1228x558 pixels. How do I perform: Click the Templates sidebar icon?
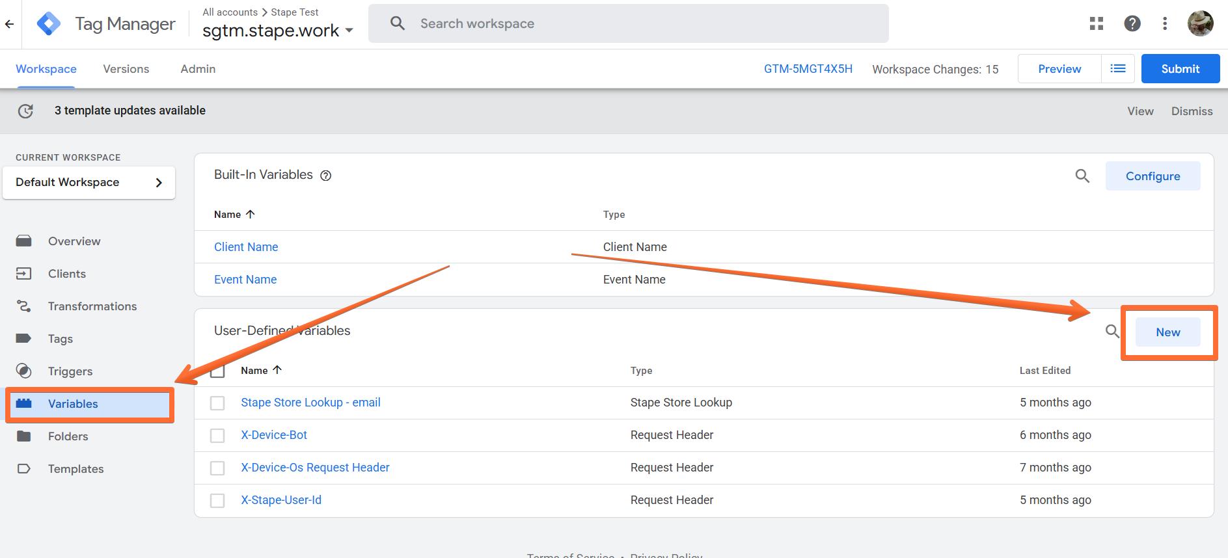[x=23, y=468]
